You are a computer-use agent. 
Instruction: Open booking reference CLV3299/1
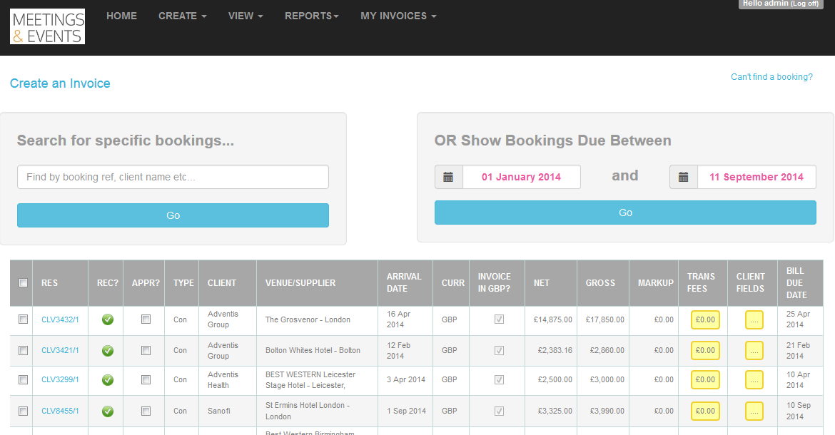point(60,379)
